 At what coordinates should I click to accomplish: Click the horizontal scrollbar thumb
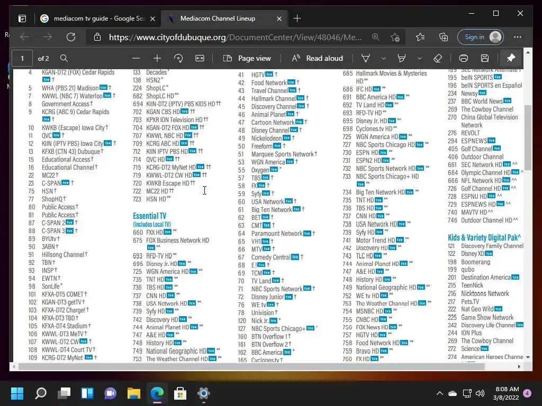click(251, 367)
